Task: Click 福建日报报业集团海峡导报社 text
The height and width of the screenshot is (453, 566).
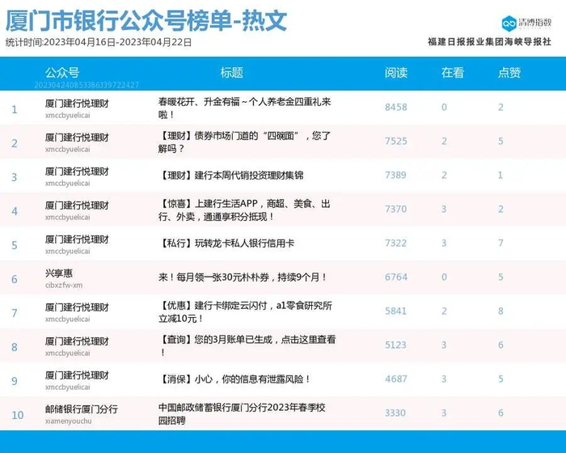Action: pos(489,42)
